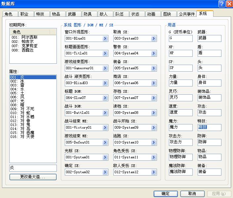
Task: Click the arrow button beside 011-System11
Action: (x=153, y=157)
